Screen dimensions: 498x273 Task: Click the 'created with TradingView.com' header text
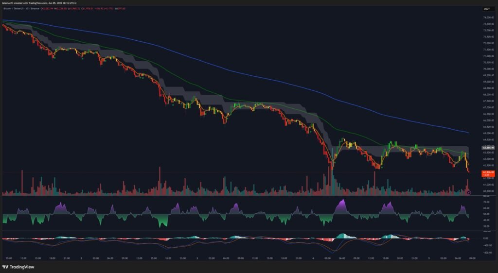tap(30, 3)
